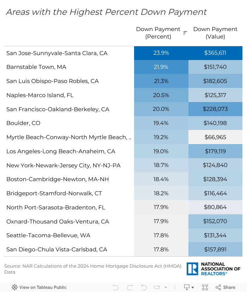The height and width of the screenshot is (292, 247).
Task: Click the Boulder, CO row label
Action: (x=23, y=123)
